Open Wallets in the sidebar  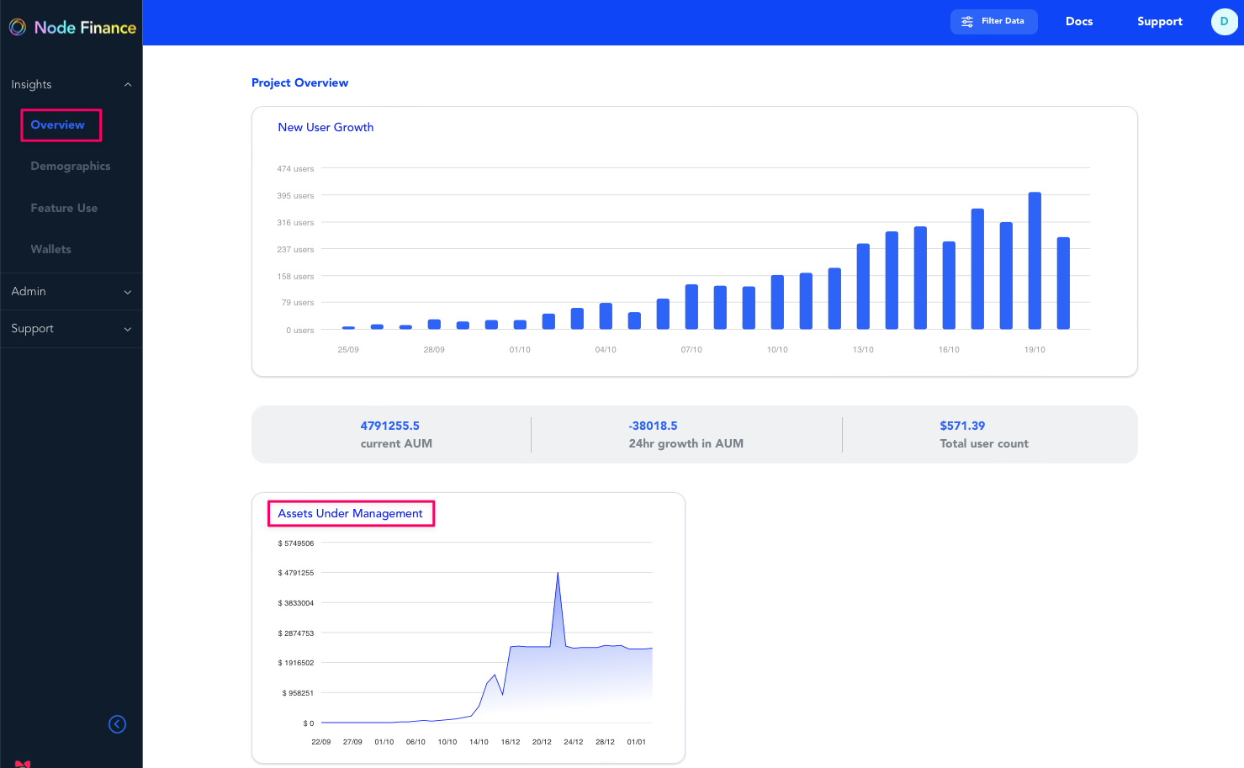(x=51, y=250)
